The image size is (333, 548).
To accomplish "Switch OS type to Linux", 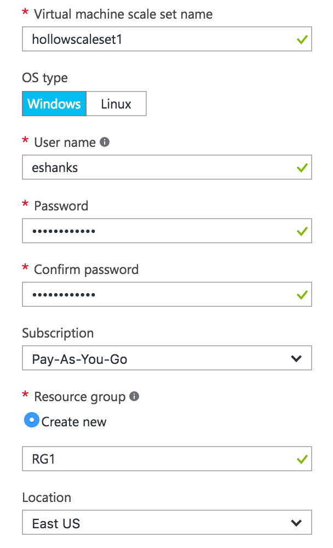I will (116, 104).
